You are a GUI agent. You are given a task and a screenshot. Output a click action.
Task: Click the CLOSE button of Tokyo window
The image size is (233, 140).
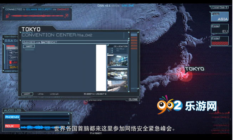pyautogui.click(x=133, y=99)
